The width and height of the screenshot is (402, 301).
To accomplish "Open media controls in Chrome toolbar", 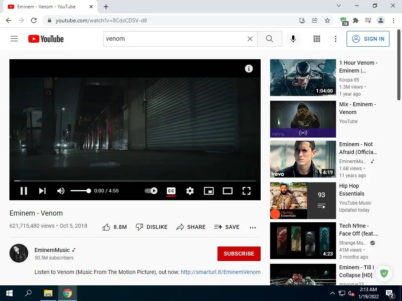I will (368, 20).
